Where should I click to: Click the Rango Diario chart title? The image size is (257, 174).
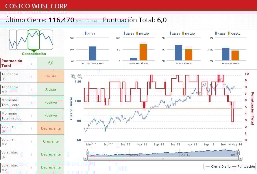click(x=184, y=63)
